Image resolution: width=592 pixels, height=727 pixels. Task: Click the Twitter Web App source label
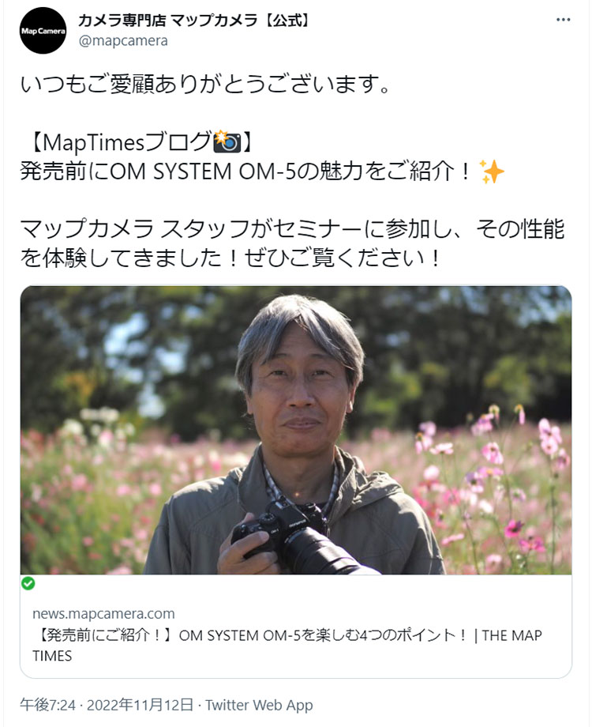(260, 705)
